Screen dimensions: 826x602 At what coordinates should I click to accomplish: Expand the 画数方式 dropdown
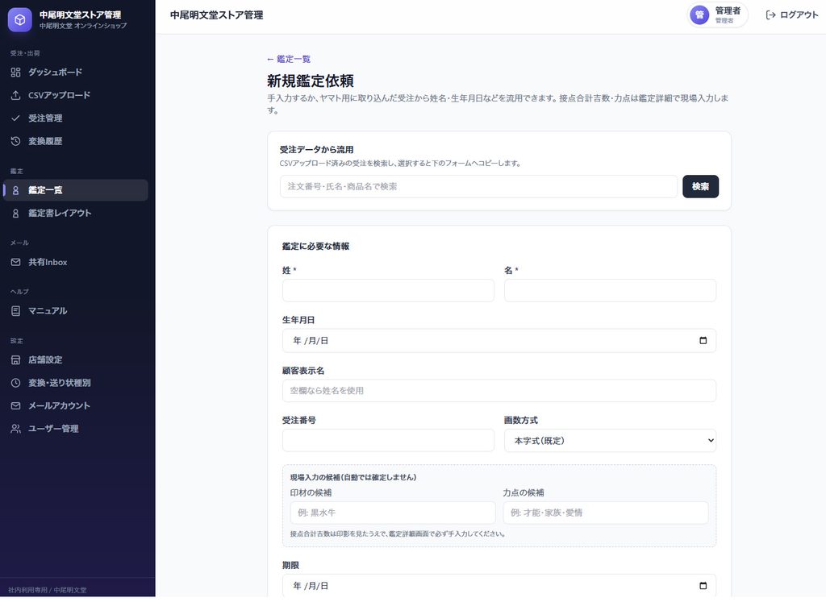tap(610, 441)
